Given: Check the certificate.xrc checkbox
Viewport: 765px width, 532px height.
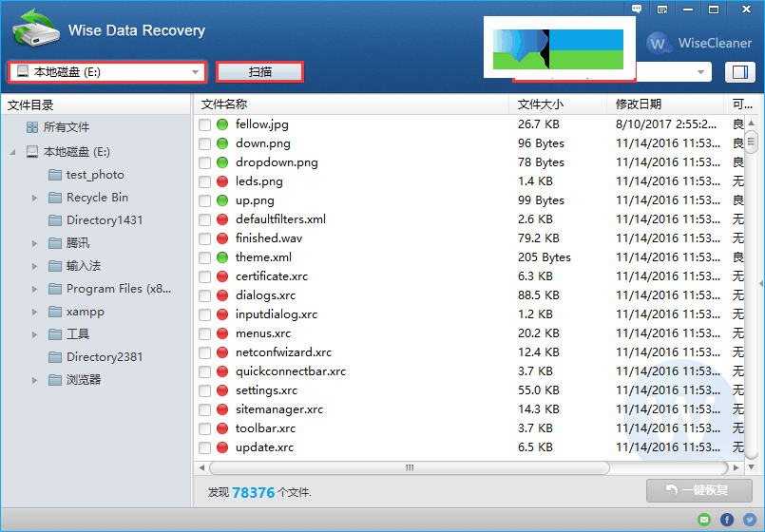Looking at the screenshot, I should coord(205,277).
